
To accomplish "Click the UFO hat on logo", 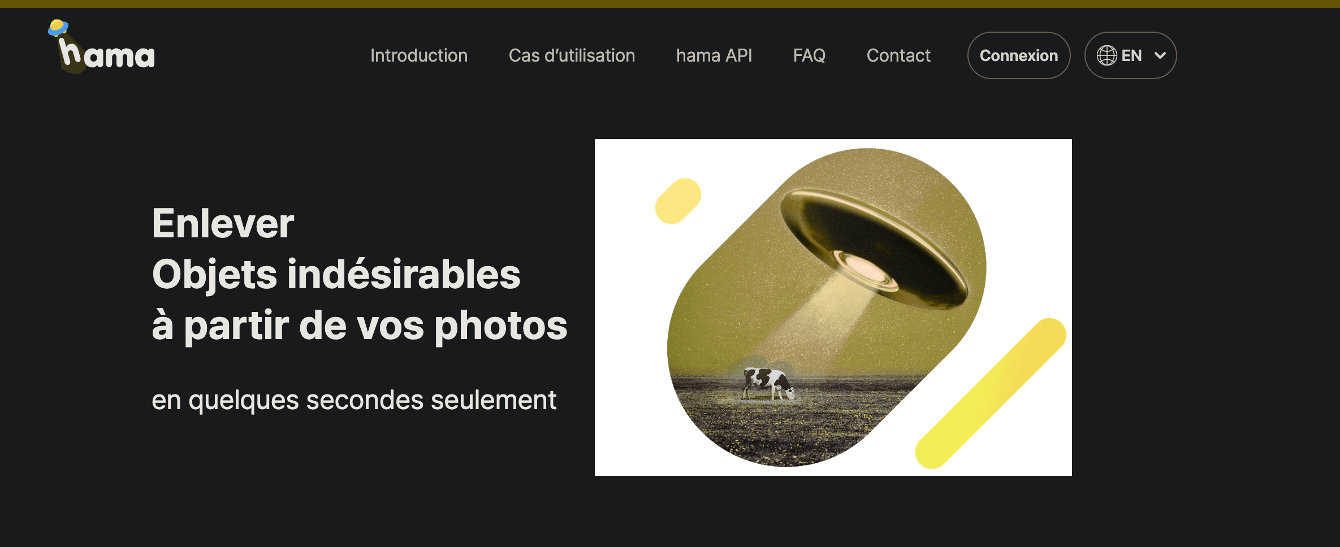I will [58, 28].
